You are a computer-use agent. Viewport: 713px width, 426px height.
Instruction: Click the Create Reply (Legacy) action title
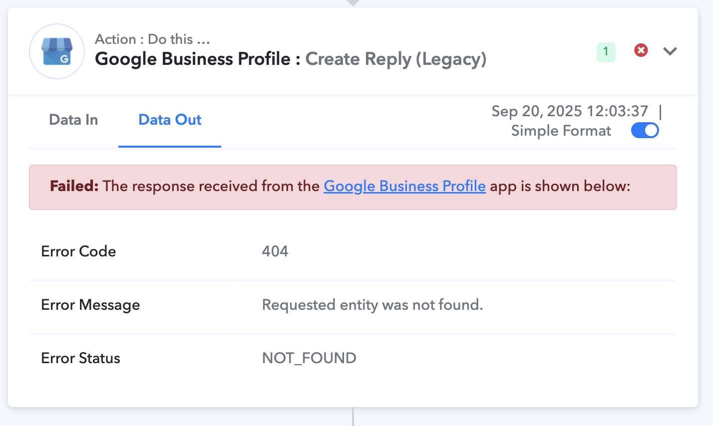[x=396, y=59]
